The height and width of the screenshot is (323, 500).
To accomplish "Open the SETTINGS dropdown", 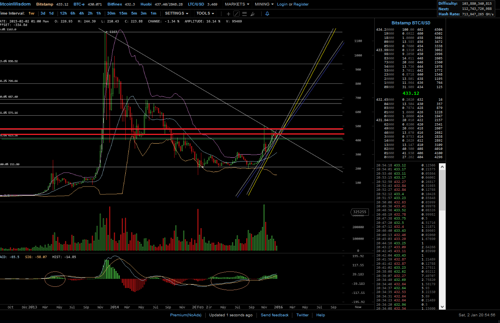I will [177, 13].
